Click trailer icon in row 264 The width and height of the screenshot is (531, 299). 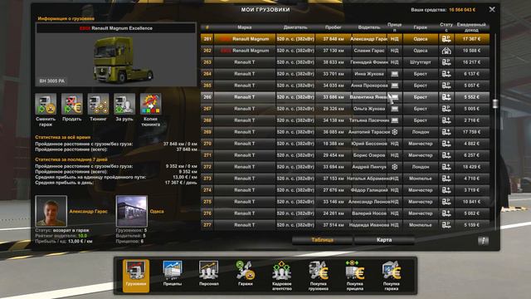(395, 74)
